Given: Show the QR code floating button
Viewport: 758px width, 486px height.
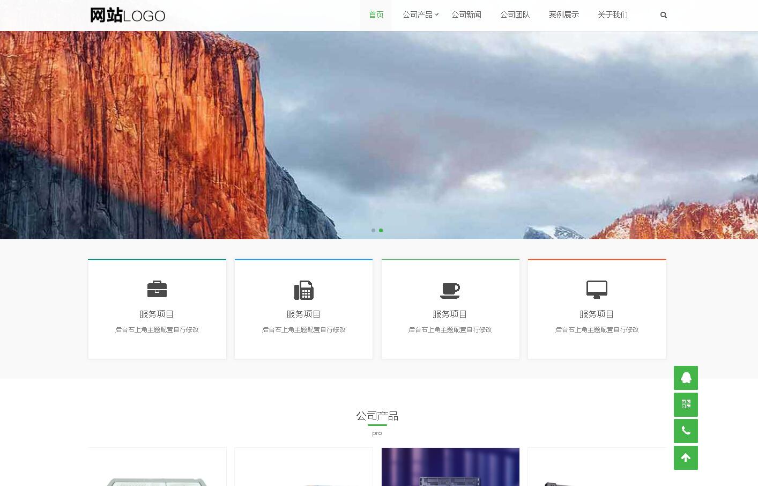Looking at the screenshot, I should [x=686, y=404].
